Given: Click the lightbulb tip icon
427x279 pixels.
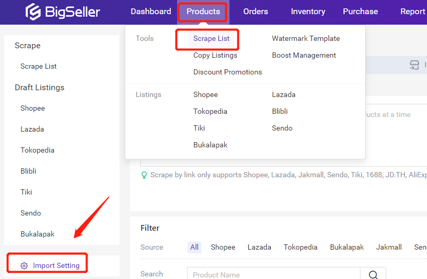Looking at the screenshot, I should coord(144,175).
